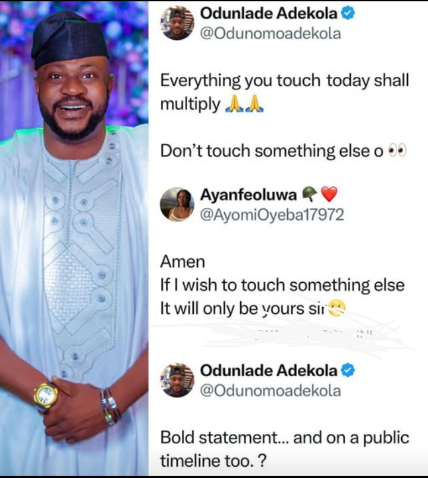Click Odunlade Adekola's avatar above the 'Everything you touch' tweet
Image resolution: width=428 pixels, height=478 pixels.
click(177, 23)
